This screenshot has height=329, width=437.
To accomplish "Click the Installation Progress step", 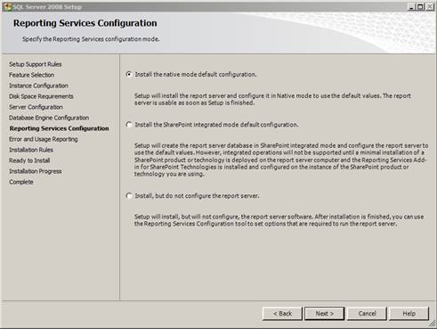I will tap(36, 171).
